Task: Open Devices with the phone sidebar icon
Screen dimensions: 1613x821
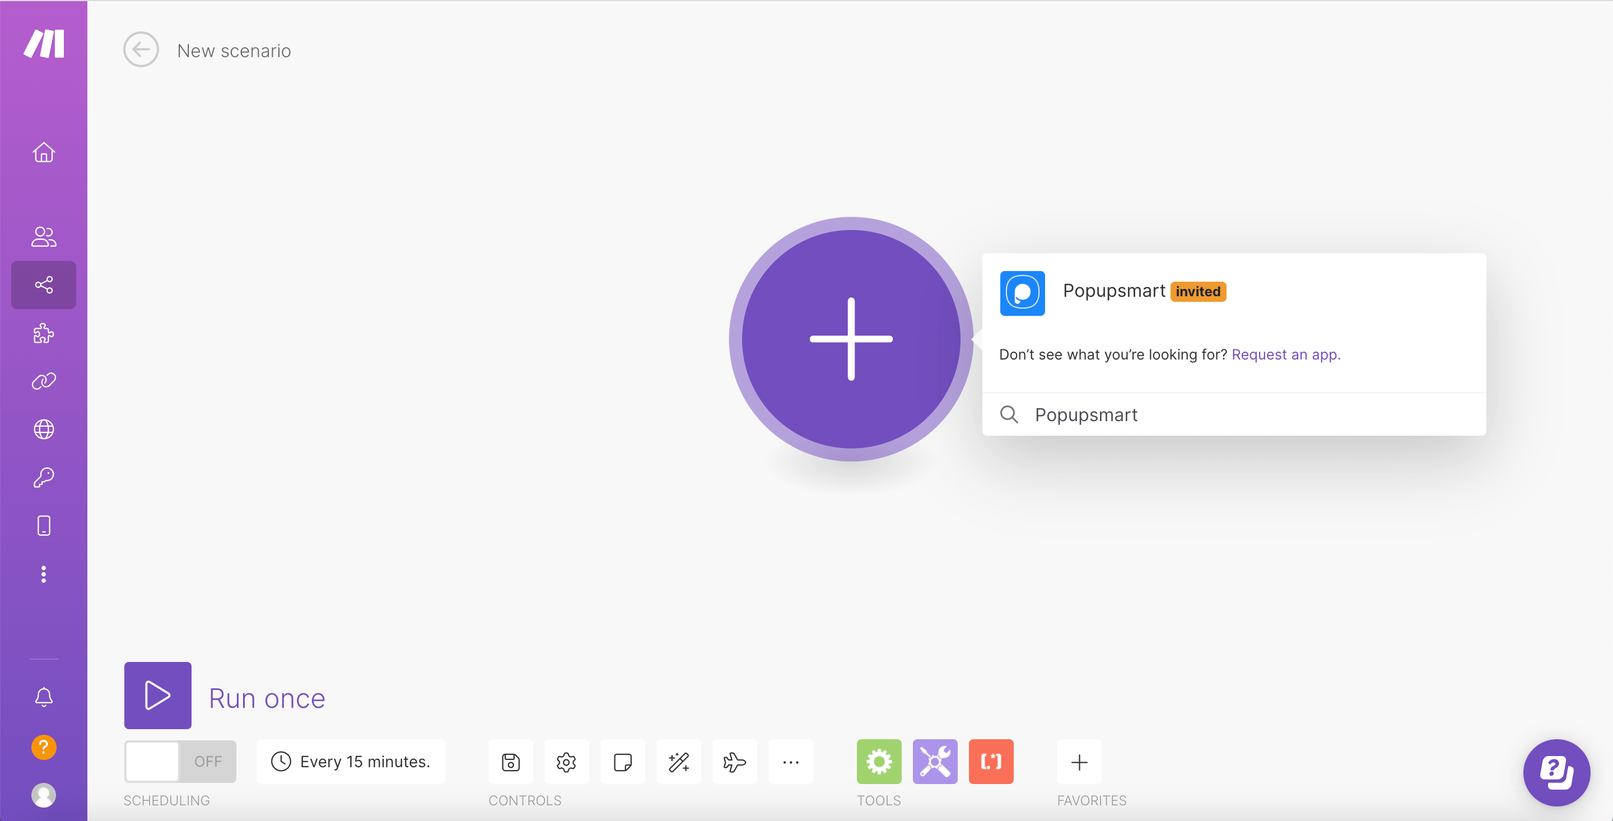Action: pyautogui.click(x=43, y=525)
